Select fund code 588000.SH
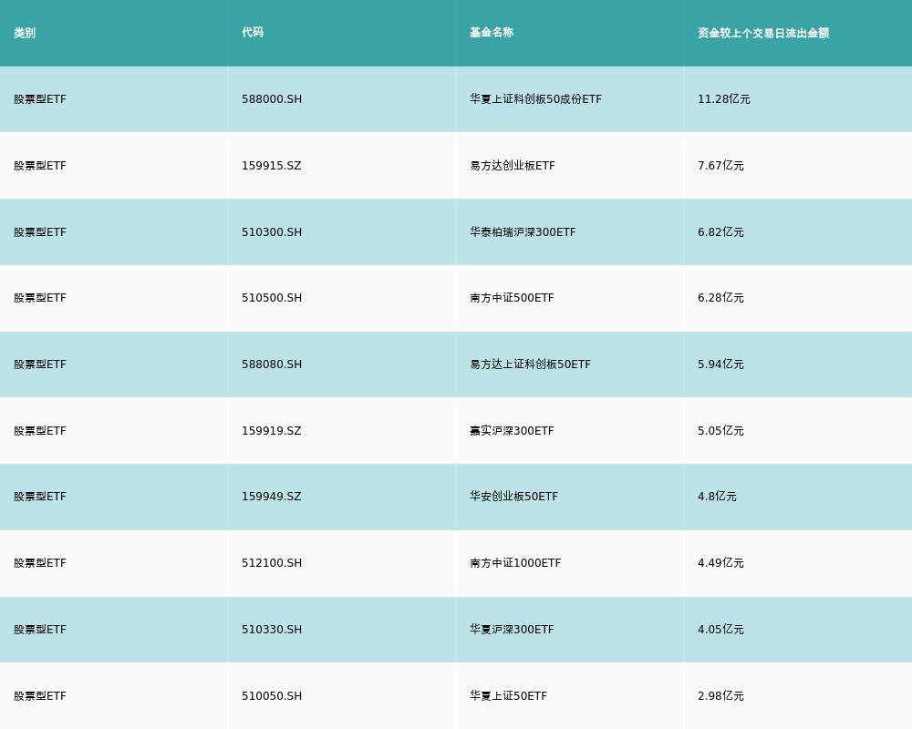The image size is (912, 729). point(272,99)
